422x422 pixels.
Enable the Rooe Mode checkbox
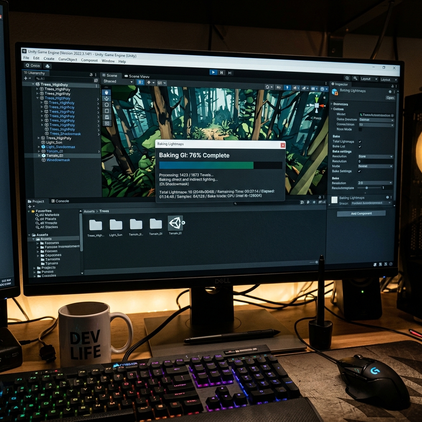tap(360, 129)
